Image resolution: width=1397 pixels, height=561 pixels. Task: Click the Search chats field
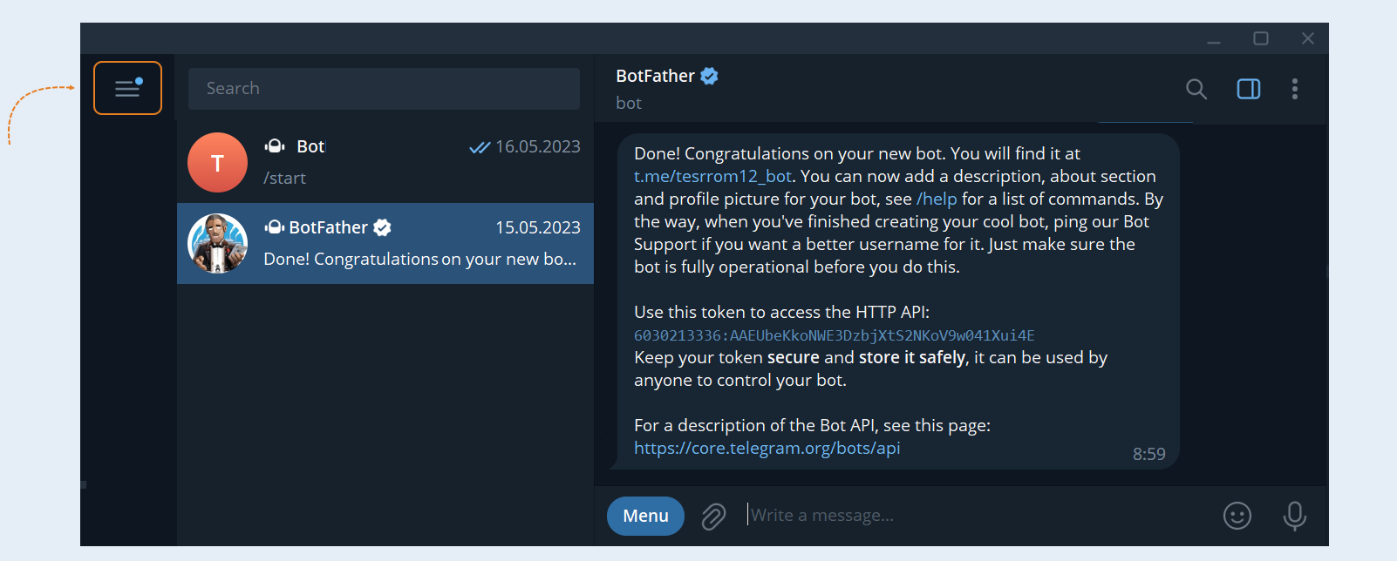tap(384, 88)
